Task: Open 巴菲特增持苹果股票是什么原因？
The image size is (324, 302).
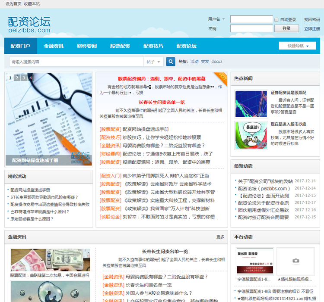Action: [40, 212]
